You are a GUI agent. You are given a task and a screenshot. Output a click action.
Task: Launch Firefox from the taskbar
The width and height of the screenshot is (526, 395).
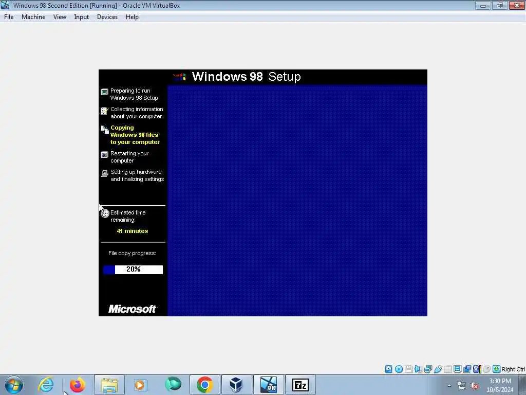tap(78, 385)
